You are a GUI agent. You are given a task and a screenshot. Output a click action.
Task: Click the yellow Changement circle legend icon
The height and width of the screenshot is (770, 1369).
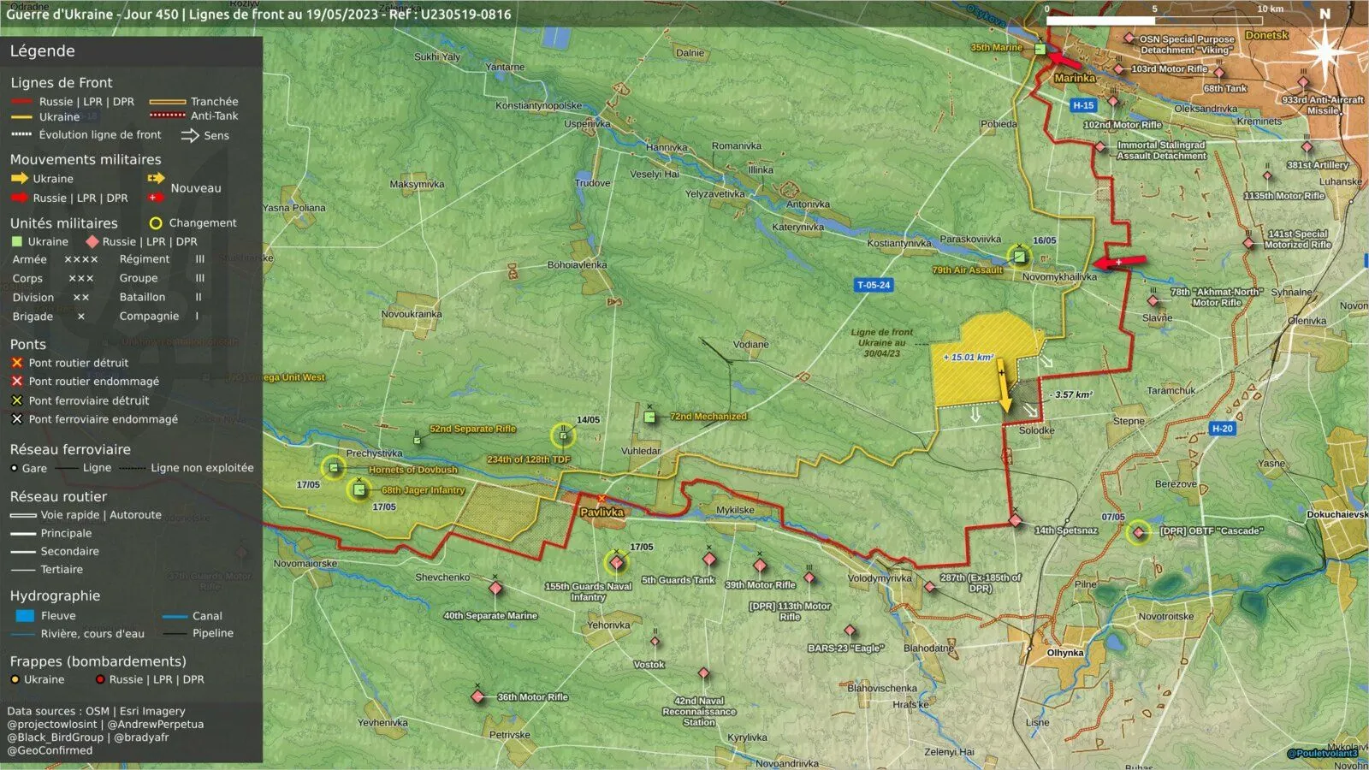point(156,223)
